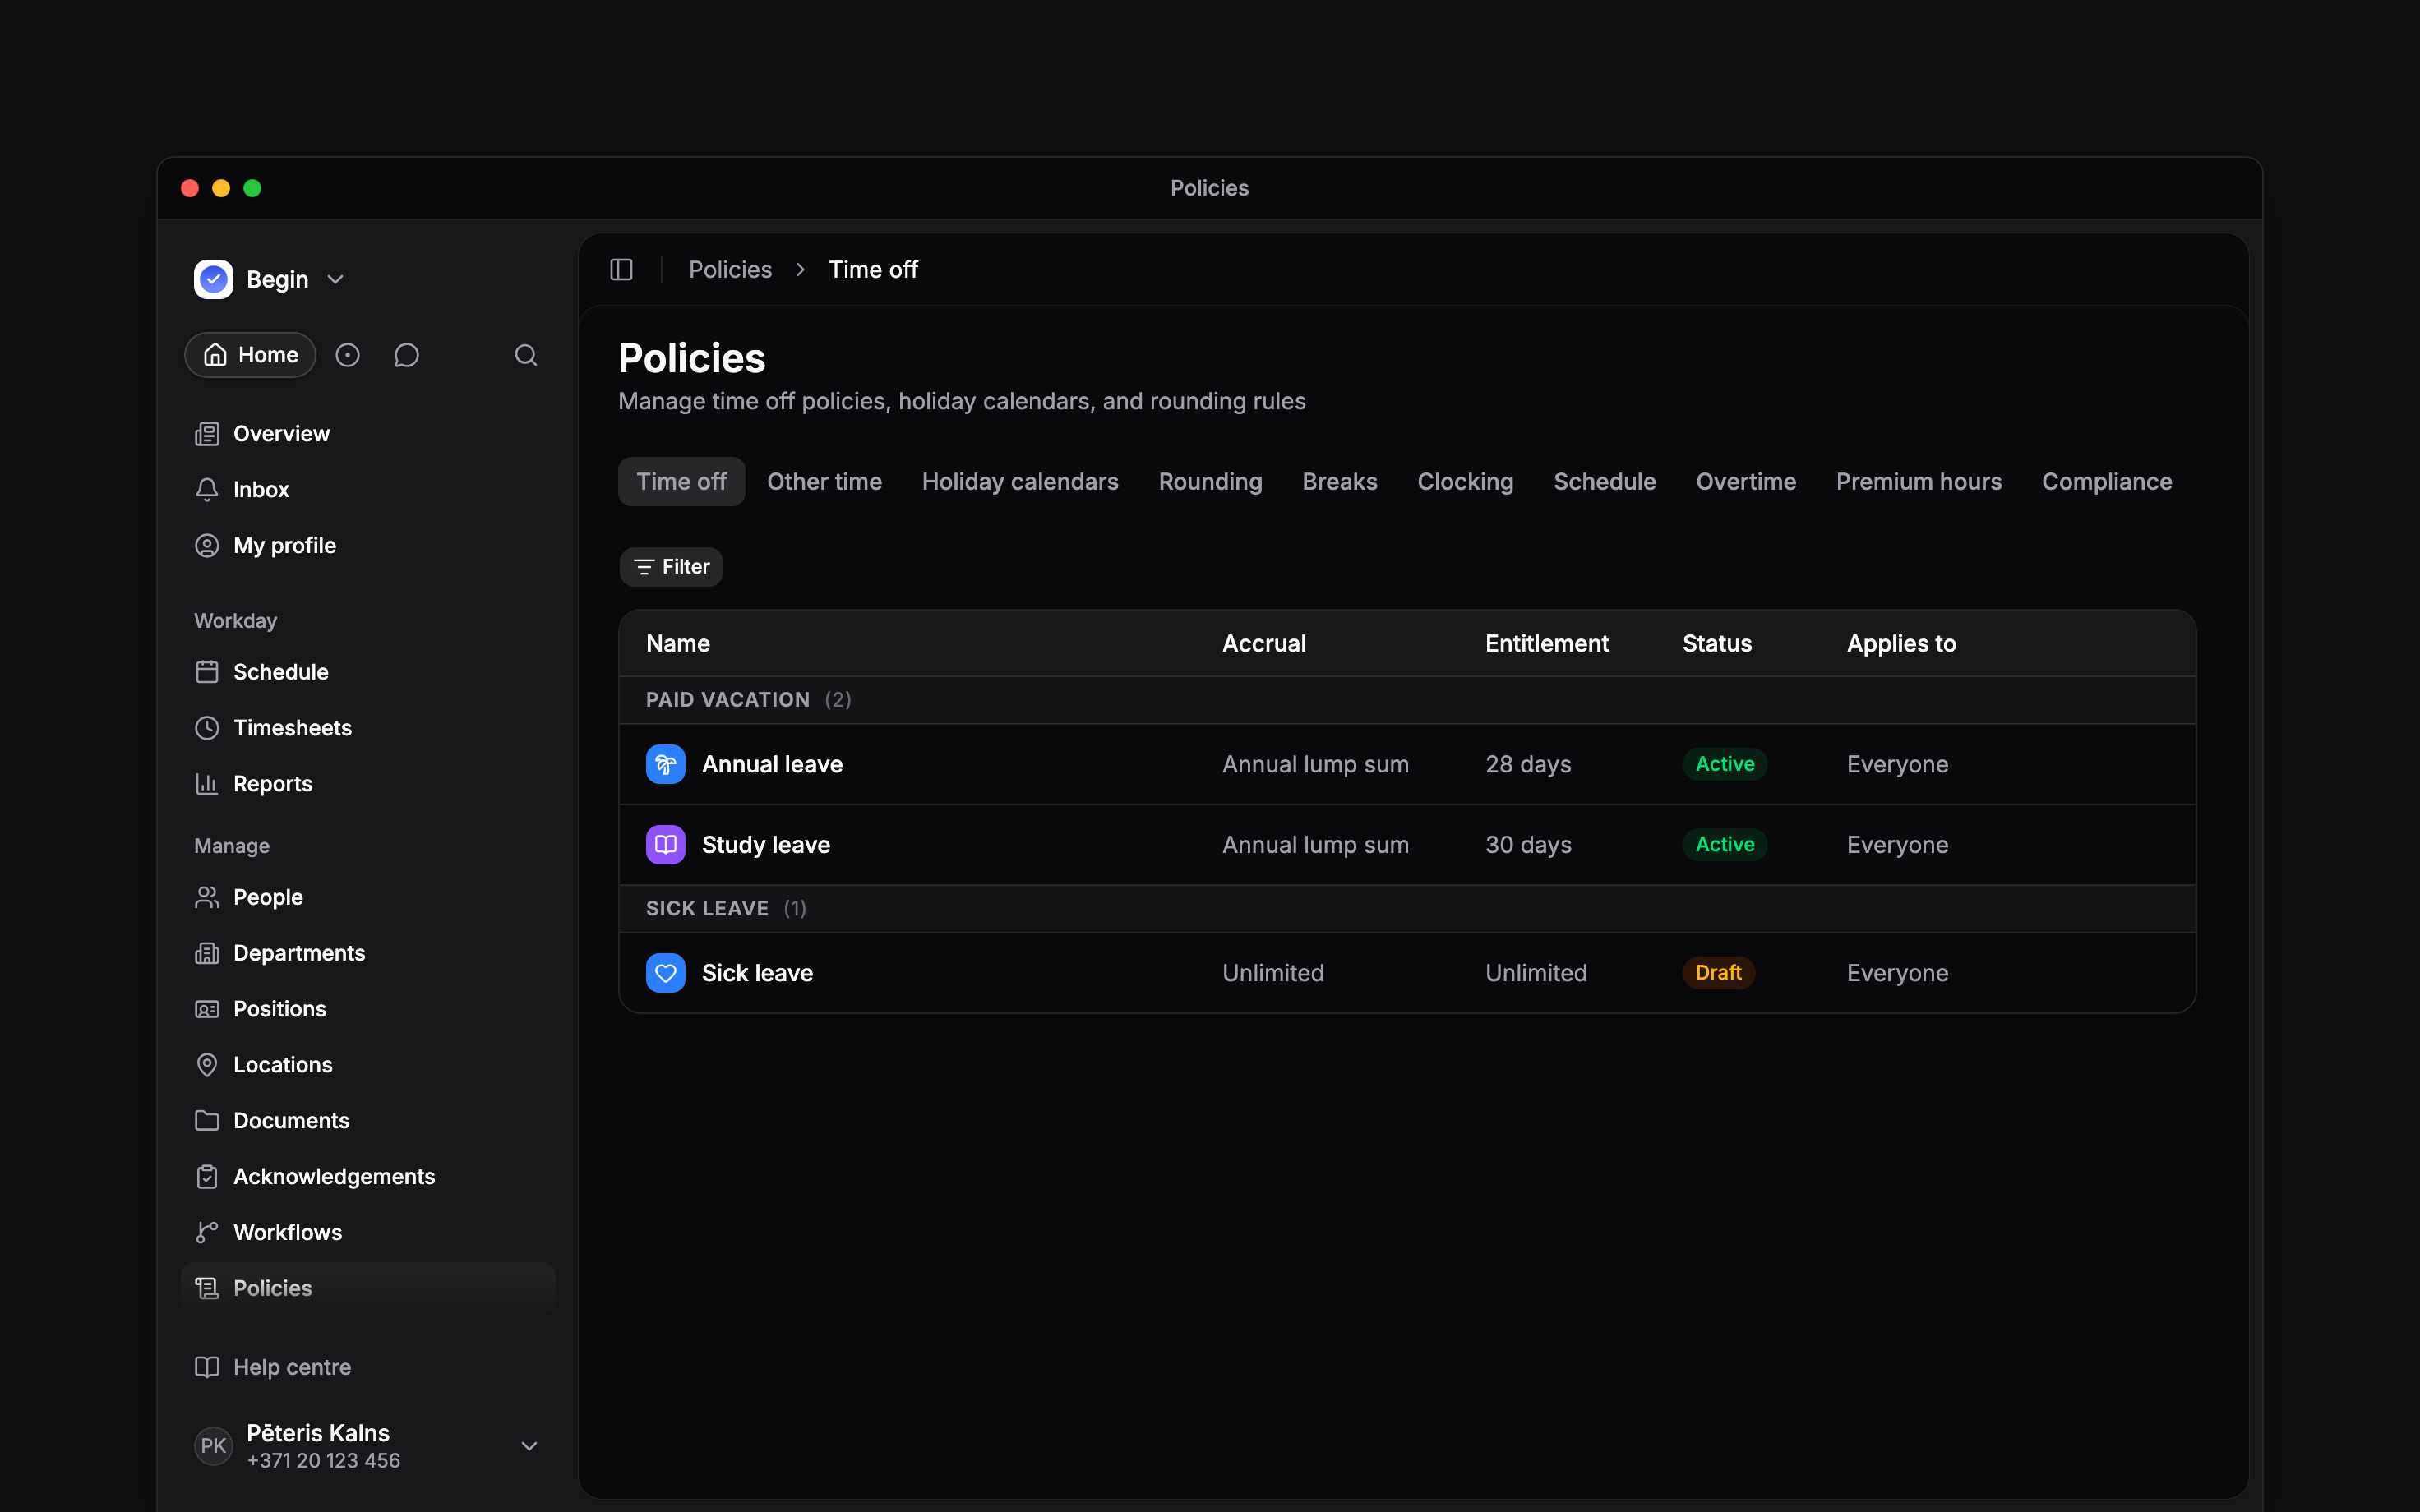Click the Study leave book icon

[x=665, y=845]
